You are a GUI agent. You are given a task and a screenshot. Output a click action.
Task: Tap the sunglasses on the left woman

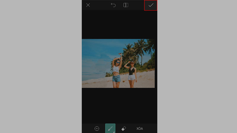click(x=117, y=62)
